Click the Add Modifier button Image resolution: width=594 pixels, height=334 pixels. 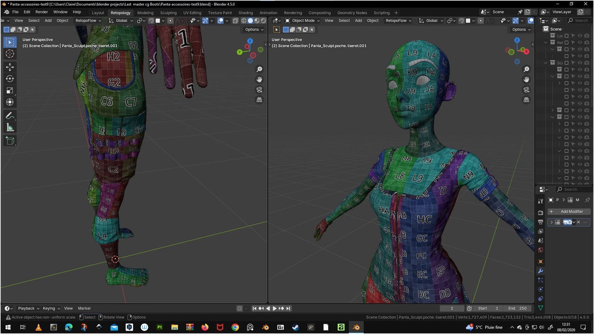569,212
